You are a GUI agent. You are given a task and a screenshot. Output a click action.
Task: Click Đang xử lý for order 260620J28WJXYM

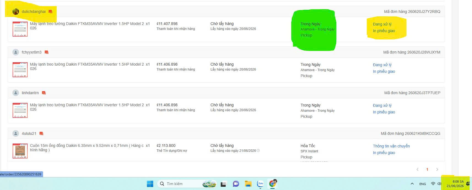[382, 65]
